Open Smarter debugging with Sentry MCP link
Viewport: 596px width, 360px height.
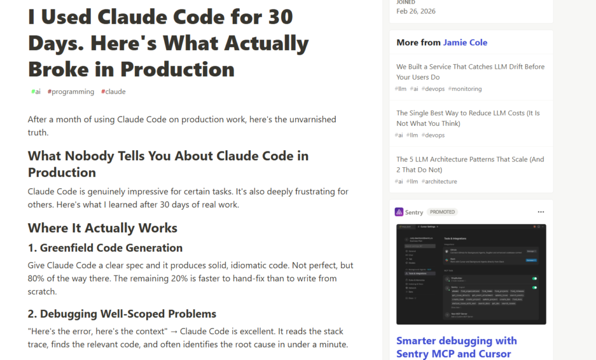click(456, 347)
